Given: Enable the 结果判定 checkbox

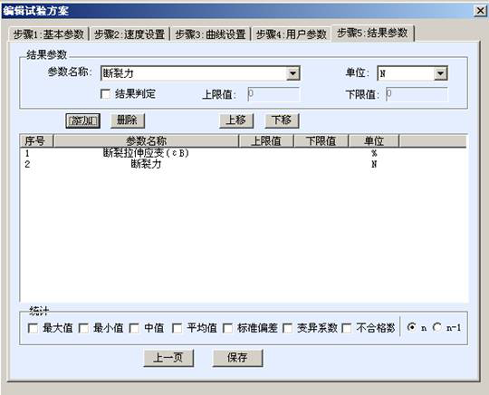Looking at the screenshot, I should 106,94.
